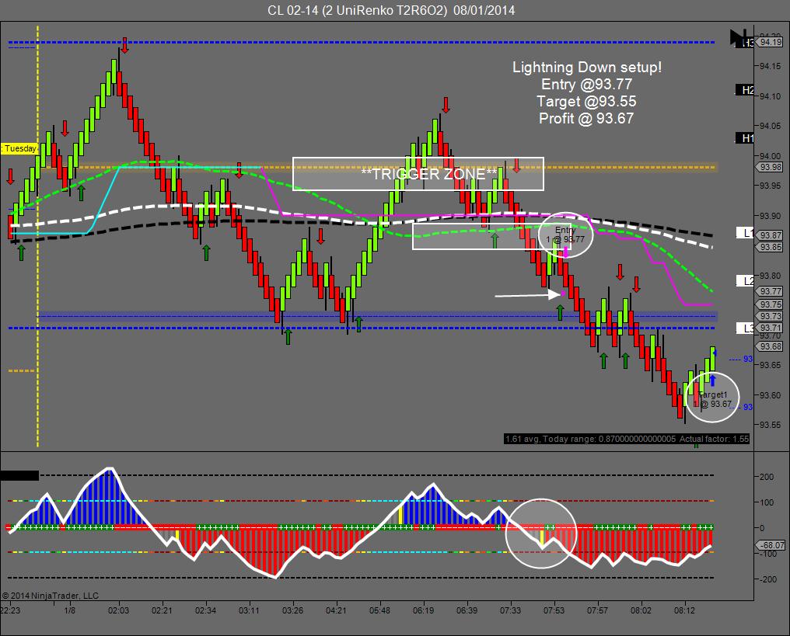790x636 pixels.
Task: Click the H2 pivot level label
Action: coord(745,90)
